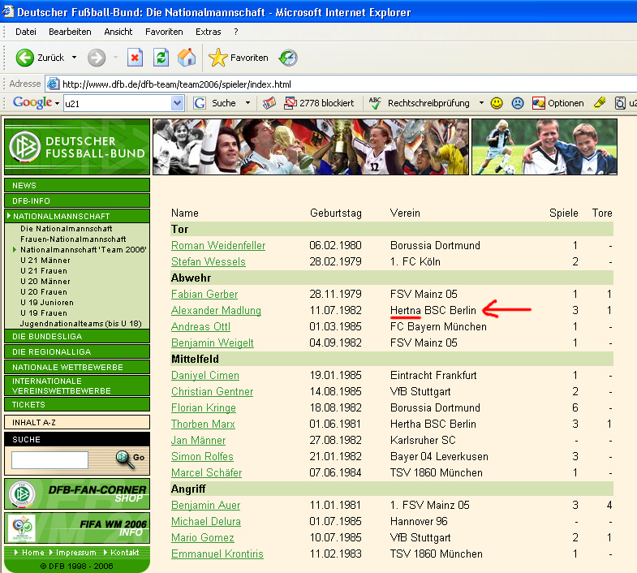Open Google toolbar Optionen
Viewport: 637px width, 573px height.
click(x=557, y=103)
